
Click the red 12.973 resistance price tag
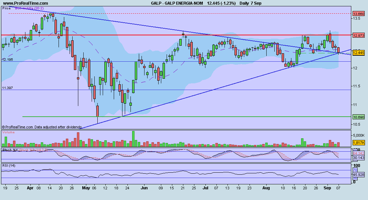tap(359, 35)
